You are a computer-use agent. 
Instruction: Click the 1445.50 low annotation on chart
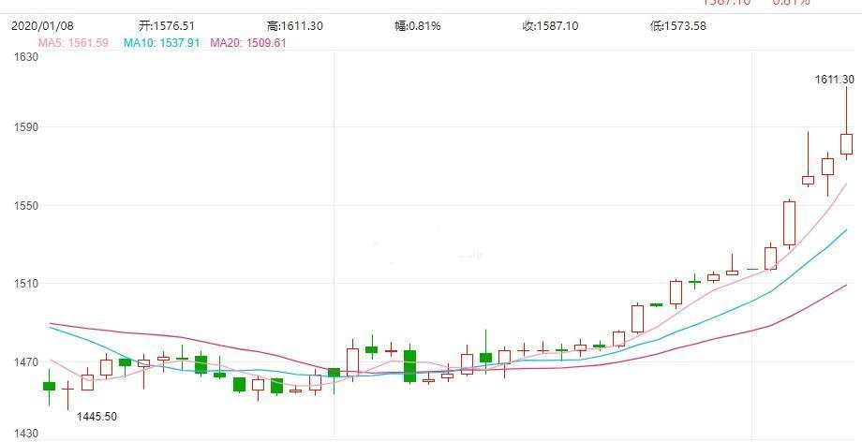click(x=97, y=417)
